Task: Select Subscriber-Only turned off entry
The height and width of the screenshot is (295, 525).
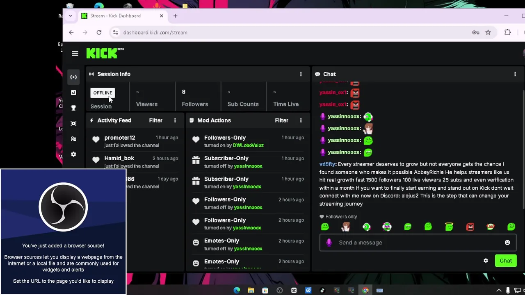Action: [x=248, y=162]
